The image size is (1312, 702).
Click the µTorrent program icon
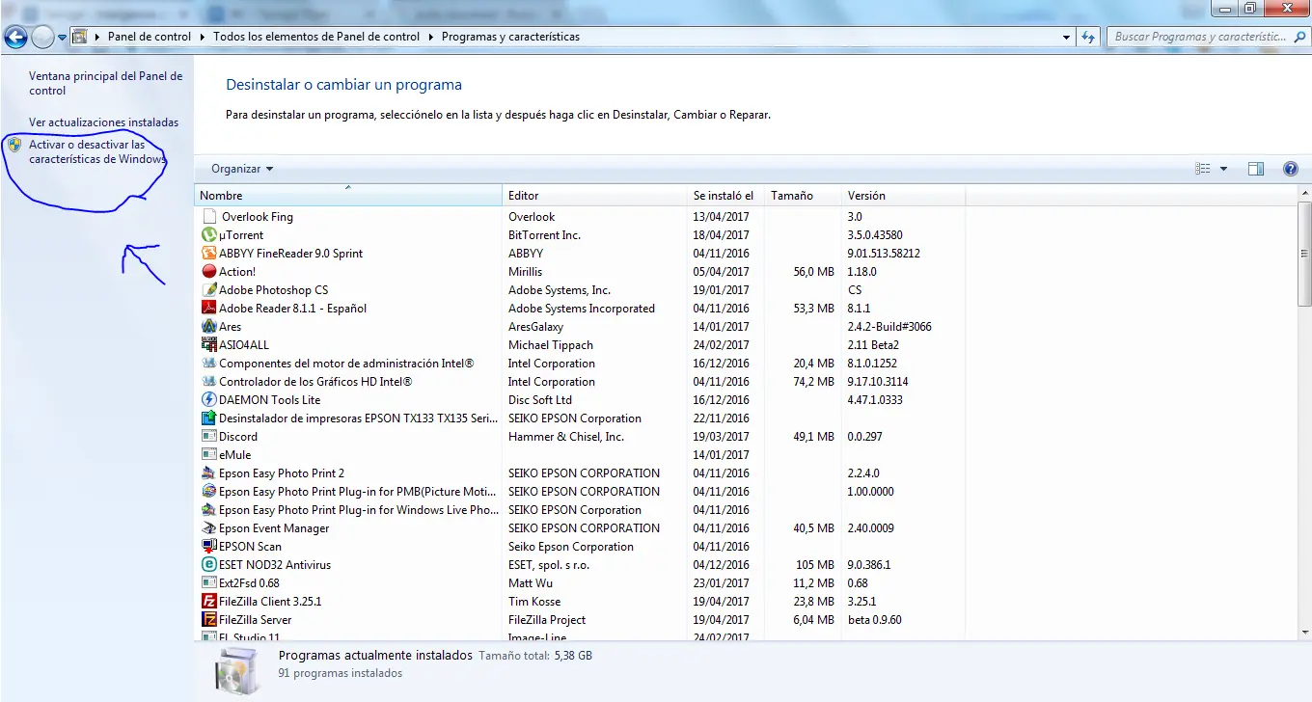(209, 235)
